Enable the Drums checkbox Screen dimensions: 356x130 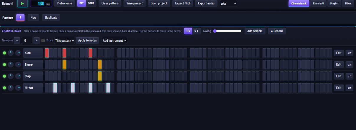coord(43,40)
